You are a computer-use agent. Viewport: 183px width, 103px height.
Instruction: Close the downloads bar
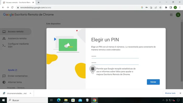[180, 93]
